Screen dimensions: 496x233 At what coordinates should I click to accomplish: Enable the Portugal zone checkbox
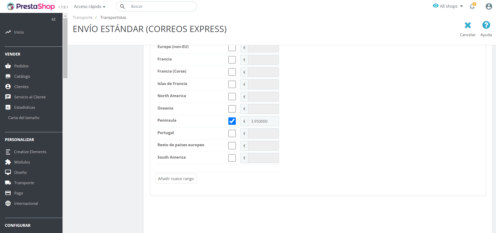[x=232, y=133]
